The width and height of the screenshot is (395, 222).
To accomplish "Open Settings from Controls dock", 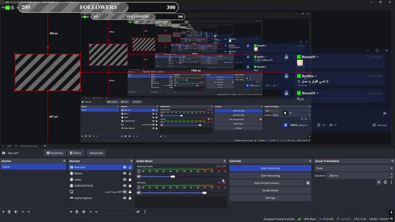I will pos(270,198).
